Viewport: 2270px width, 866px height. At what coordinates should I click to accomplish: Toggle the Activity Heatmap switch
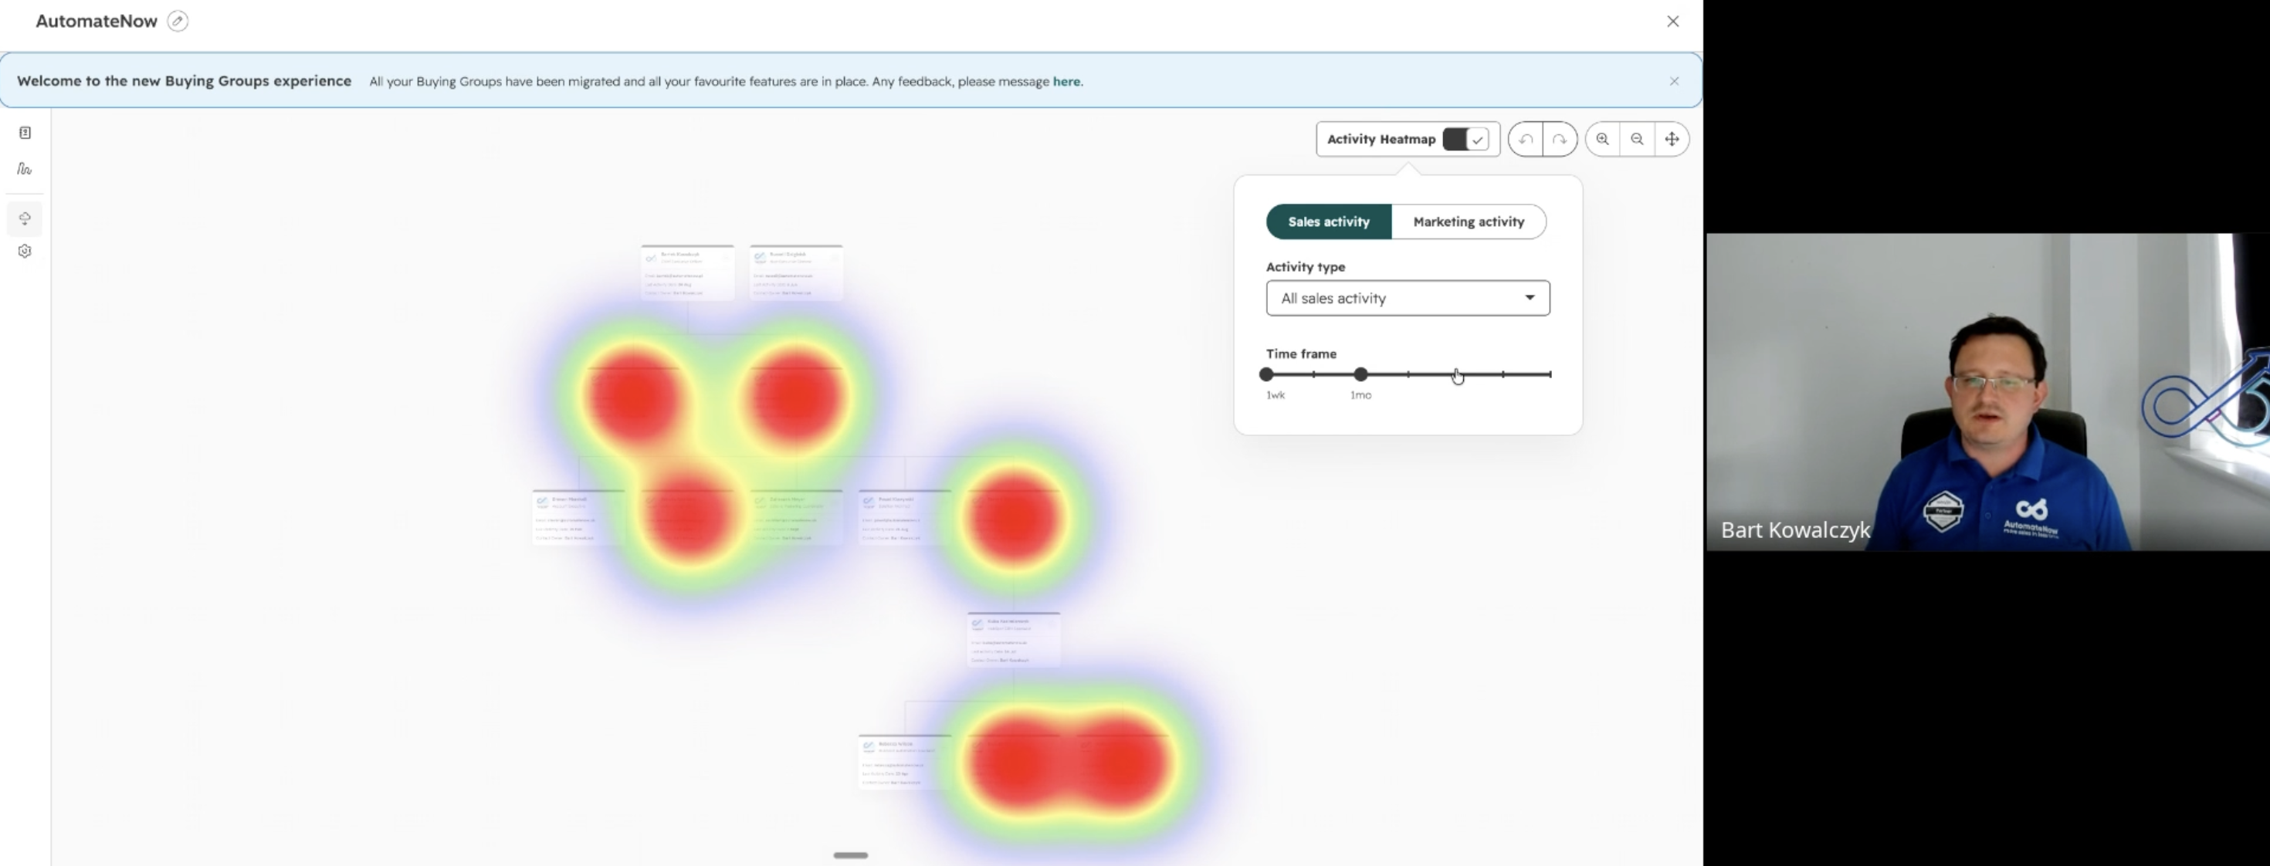(1465, 139)
